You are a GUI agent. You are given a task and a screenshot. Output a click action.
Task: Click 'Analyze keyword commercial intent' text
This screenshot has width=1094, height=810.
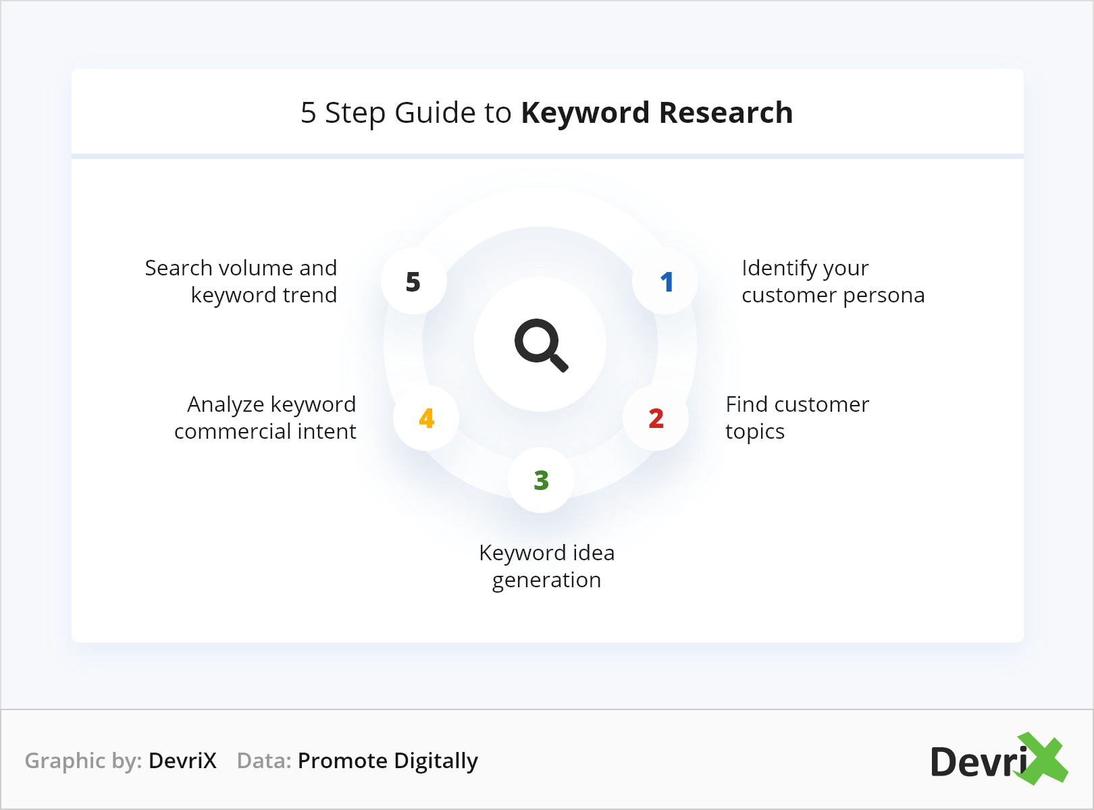pos(265,418)
